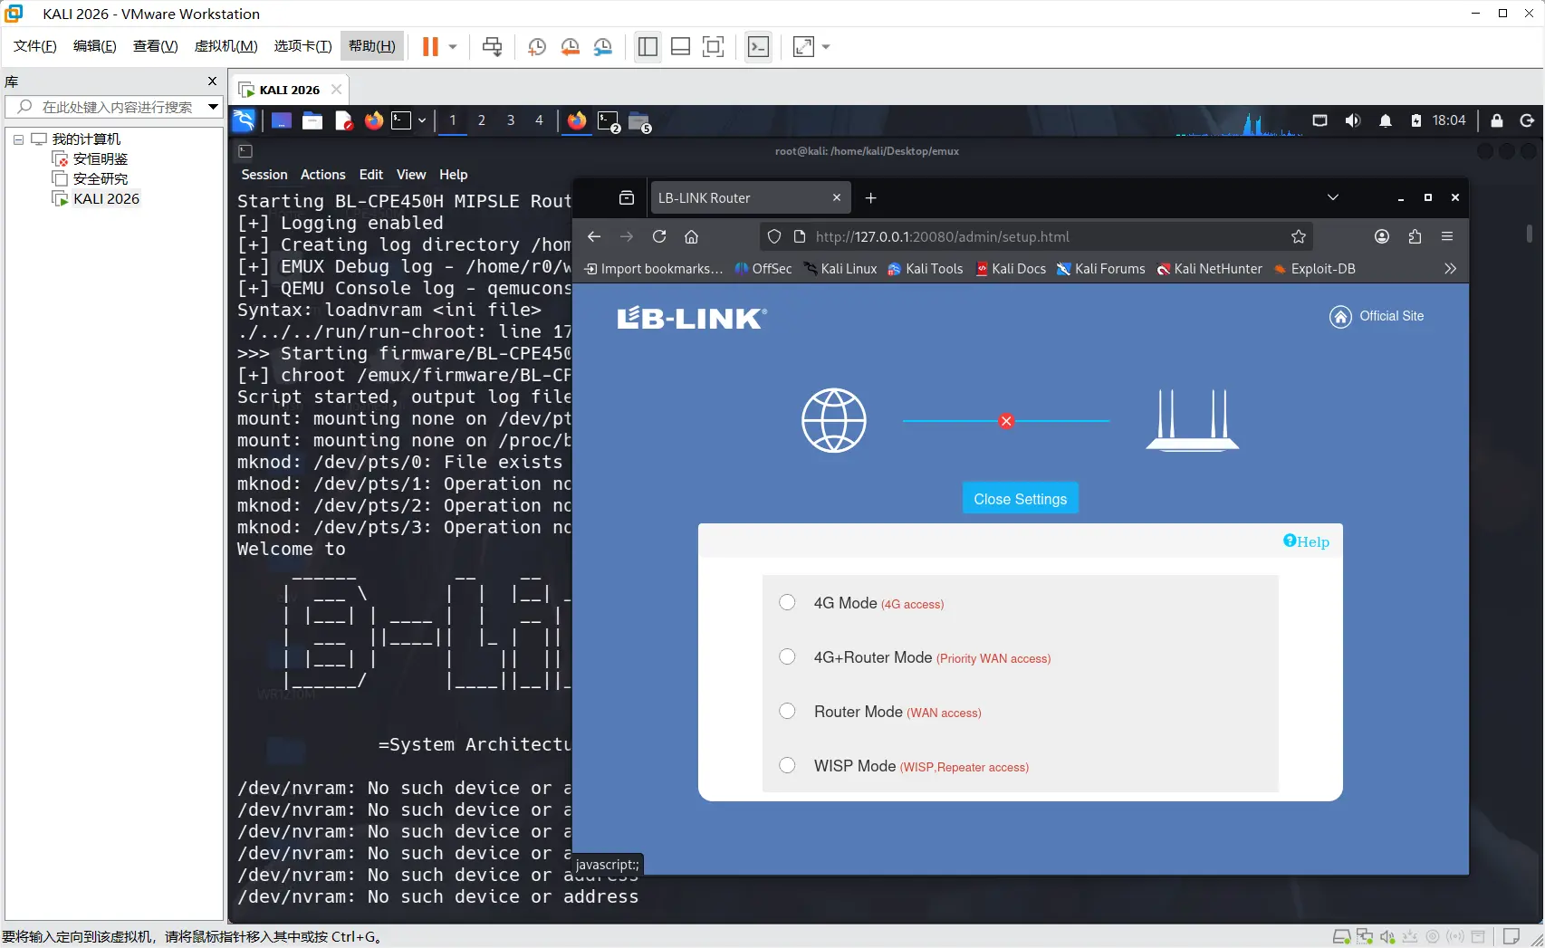The width and height of the screenshot is (1545, 948).
Task: Open the 虚拟机(M) menu
Action: [x=226, y=46]
